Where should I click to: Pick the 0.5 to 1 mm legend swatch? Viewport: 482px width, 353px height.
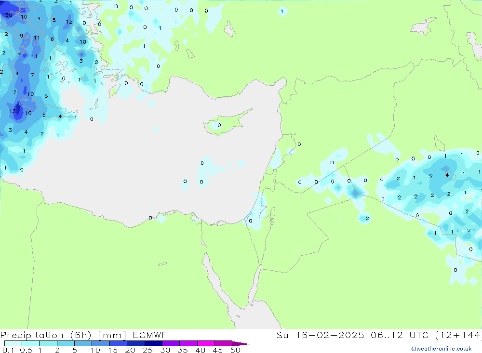pyautogui.click(x=31, y=343)
